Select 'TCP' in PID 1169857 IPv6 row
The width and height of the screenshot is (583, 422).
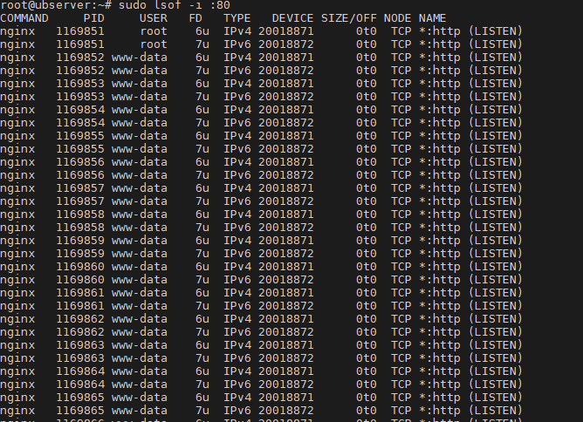pyautogui.click(x=401, y=201)
